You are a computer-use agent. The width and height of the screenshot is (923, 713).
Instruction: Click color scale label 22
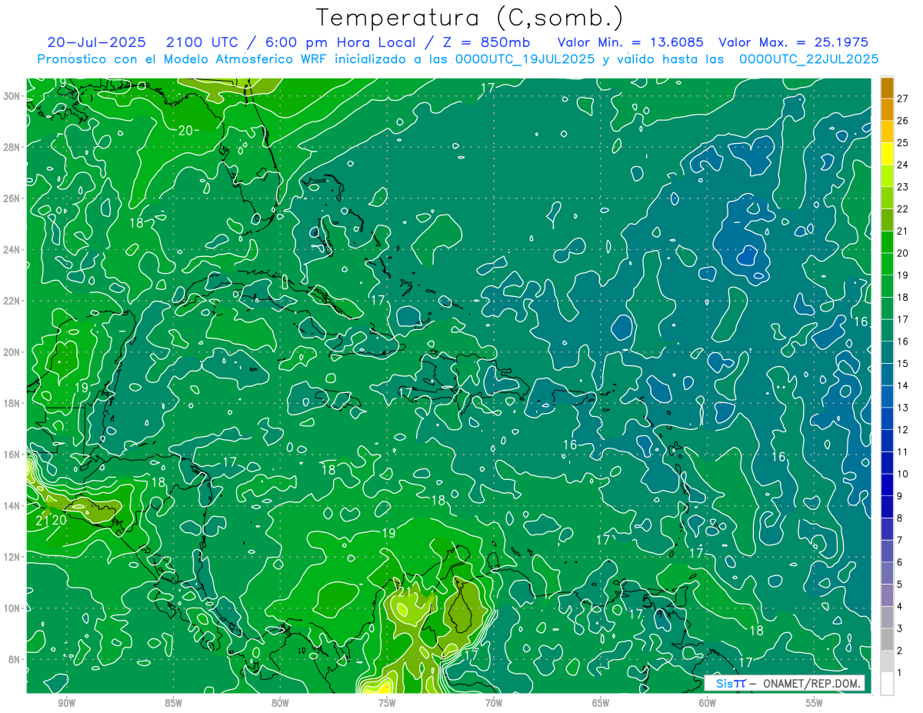(x=903, y=208)
